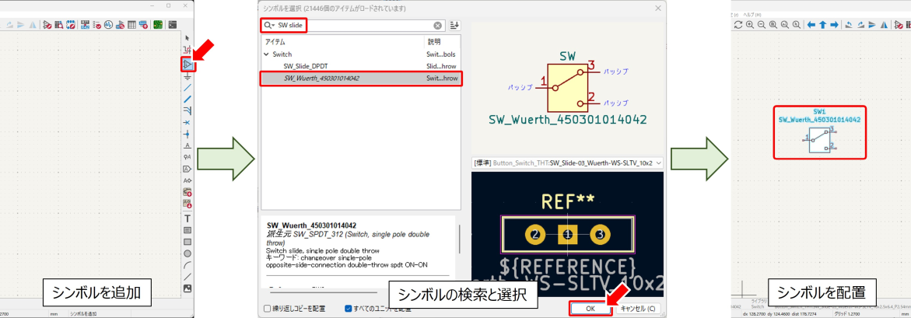The height and width of the screenshot is (318, 911).
Task: Select the Add Text Box tool
Action: point(187,230)
